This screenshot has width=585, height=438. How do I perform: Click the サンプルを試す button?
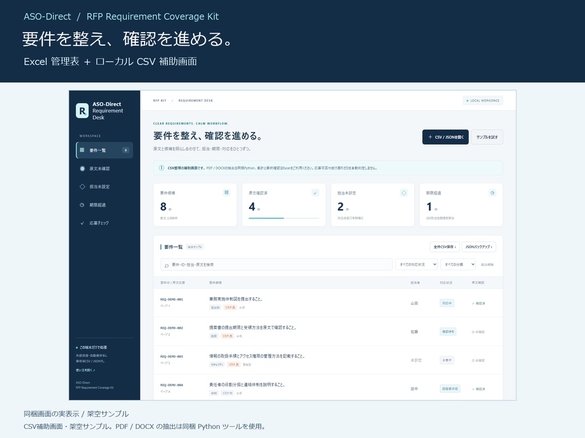pyautogui.click(x=487, y=137)
